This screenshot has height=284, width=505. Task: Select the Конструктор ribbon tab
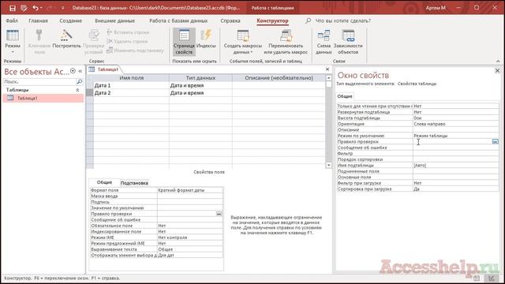[272, 21]
